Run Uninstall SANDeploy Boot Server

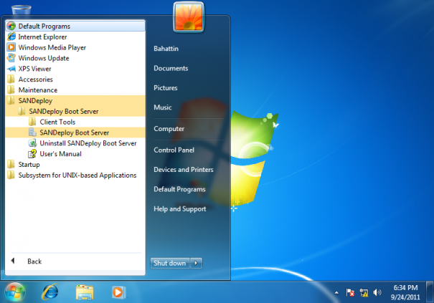click(75, 143)
